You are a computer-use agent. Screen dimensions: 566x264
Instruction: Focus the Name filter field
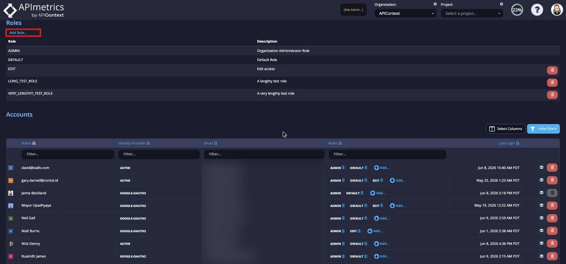click(x=68, y=154)
